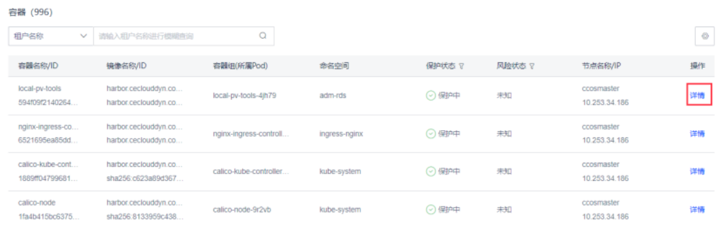Click the 保护状态 filter funnel icon
The height and width of the screenshot is (242, 726).
pos(461,66)
